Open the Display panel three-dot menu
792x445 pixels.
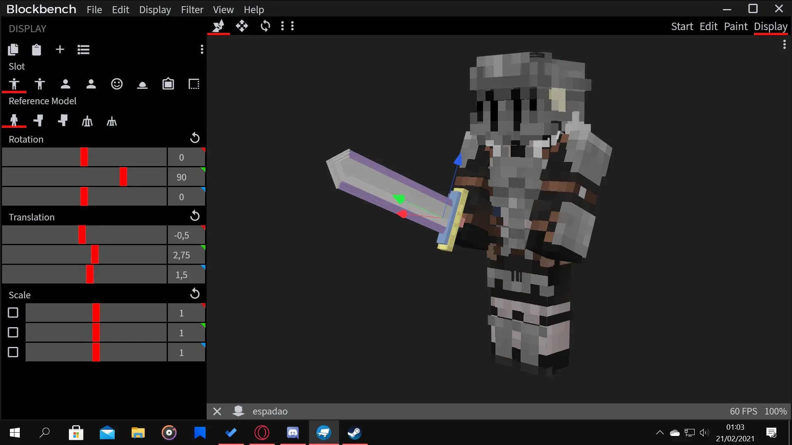202,49
